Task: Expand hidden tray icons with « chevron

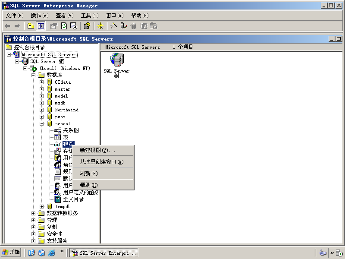Action: (332, 253)
